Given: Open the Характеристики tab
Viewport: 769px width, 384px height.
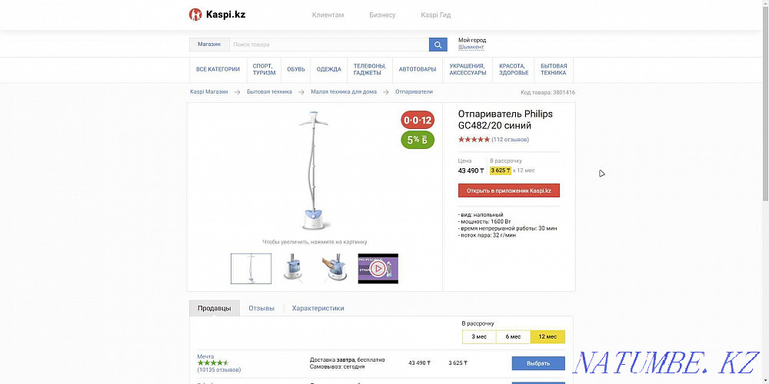Looking at the screenshot, I should 318,308.
